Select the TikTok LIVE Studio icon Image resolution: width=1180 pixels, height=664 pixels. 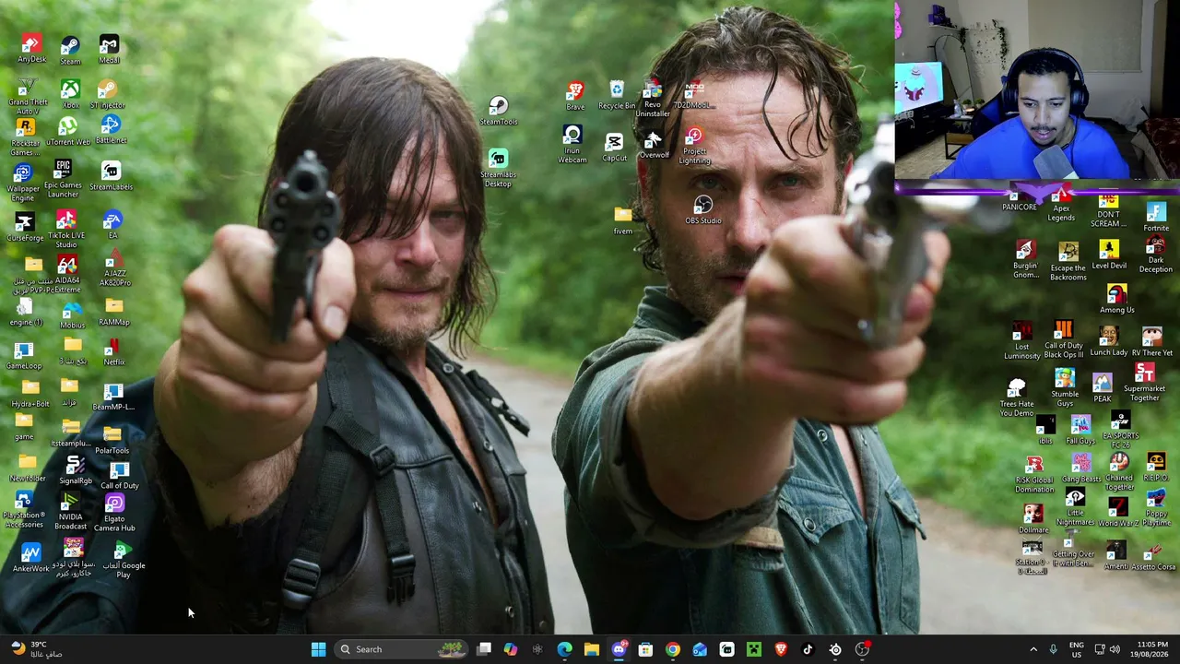point(66,229)
